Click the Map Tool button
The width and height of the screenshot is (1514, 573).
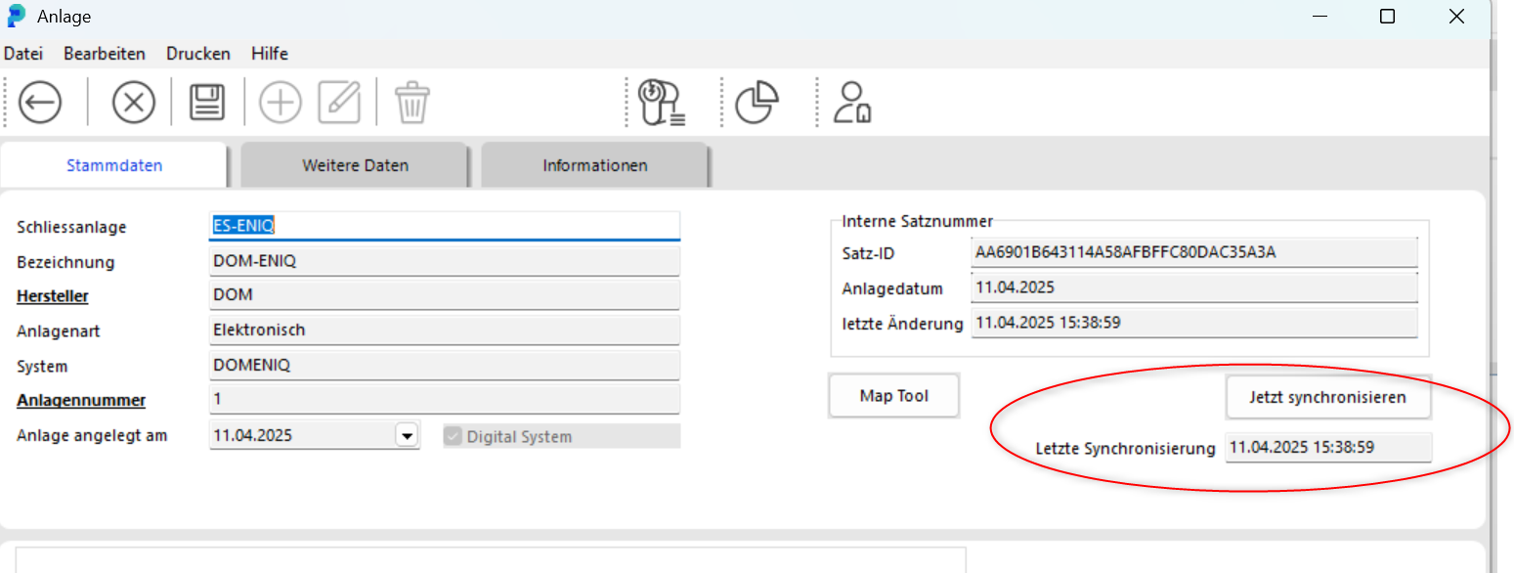tap(894, 396)
